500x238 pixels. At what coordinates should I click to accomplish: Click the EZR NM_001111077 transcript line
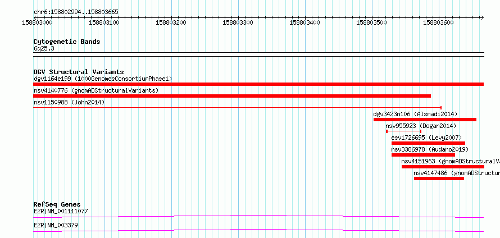pos(258,216)
